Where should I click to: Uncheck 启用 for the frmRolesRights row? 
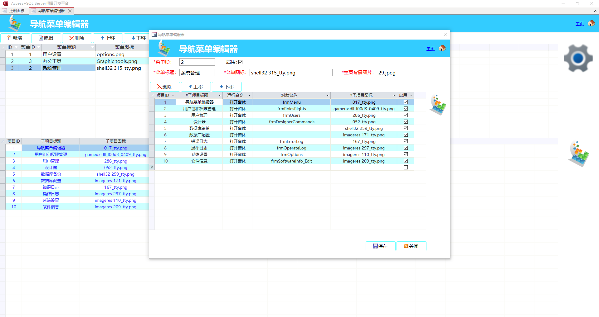[406, 109]
